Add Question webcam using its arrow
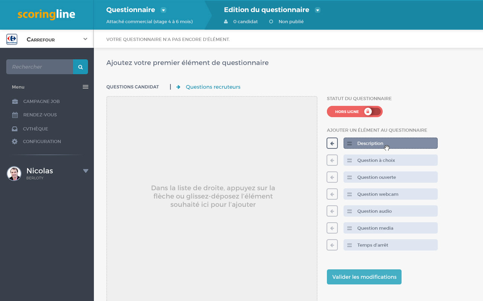The height and width of the screenshot is (301, 483). 332,194
